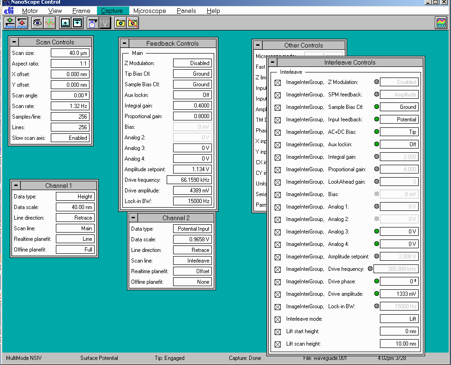This screenshot has width=451, height=365.
Task: Click the Other Controls title bar
Action: [303, 45]
